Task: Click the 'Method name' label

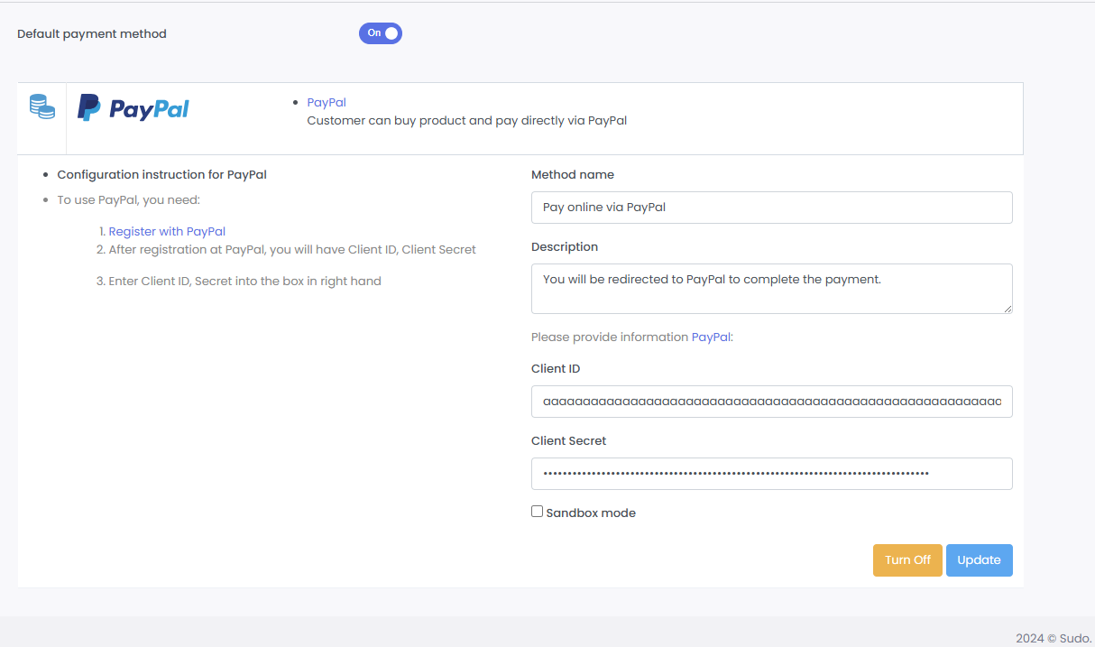Action: coord(573,175)
